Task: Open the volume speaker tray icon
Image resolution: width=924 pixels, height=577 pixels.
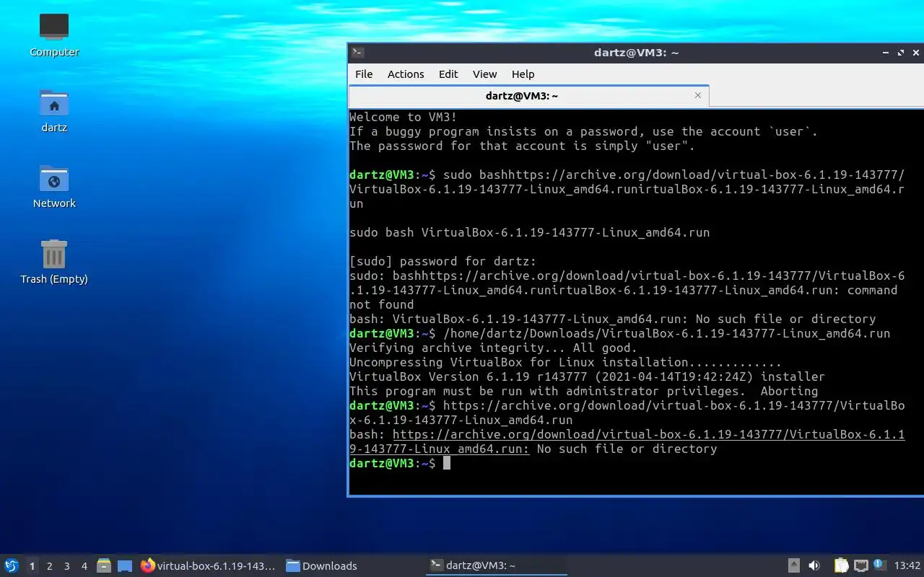Action: tap(814, 566)
